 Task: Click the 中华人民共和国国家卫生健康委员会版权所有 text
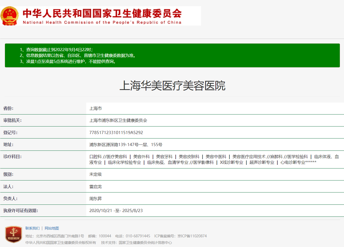[61, 243]
